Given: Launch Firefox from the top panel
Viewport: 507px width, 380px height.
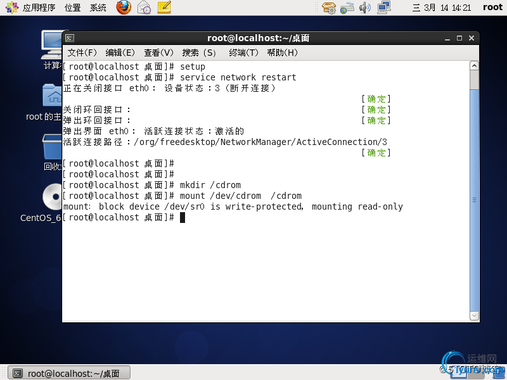Looking at the screenshot, I should pyautogui.click(x=124, y=7).
